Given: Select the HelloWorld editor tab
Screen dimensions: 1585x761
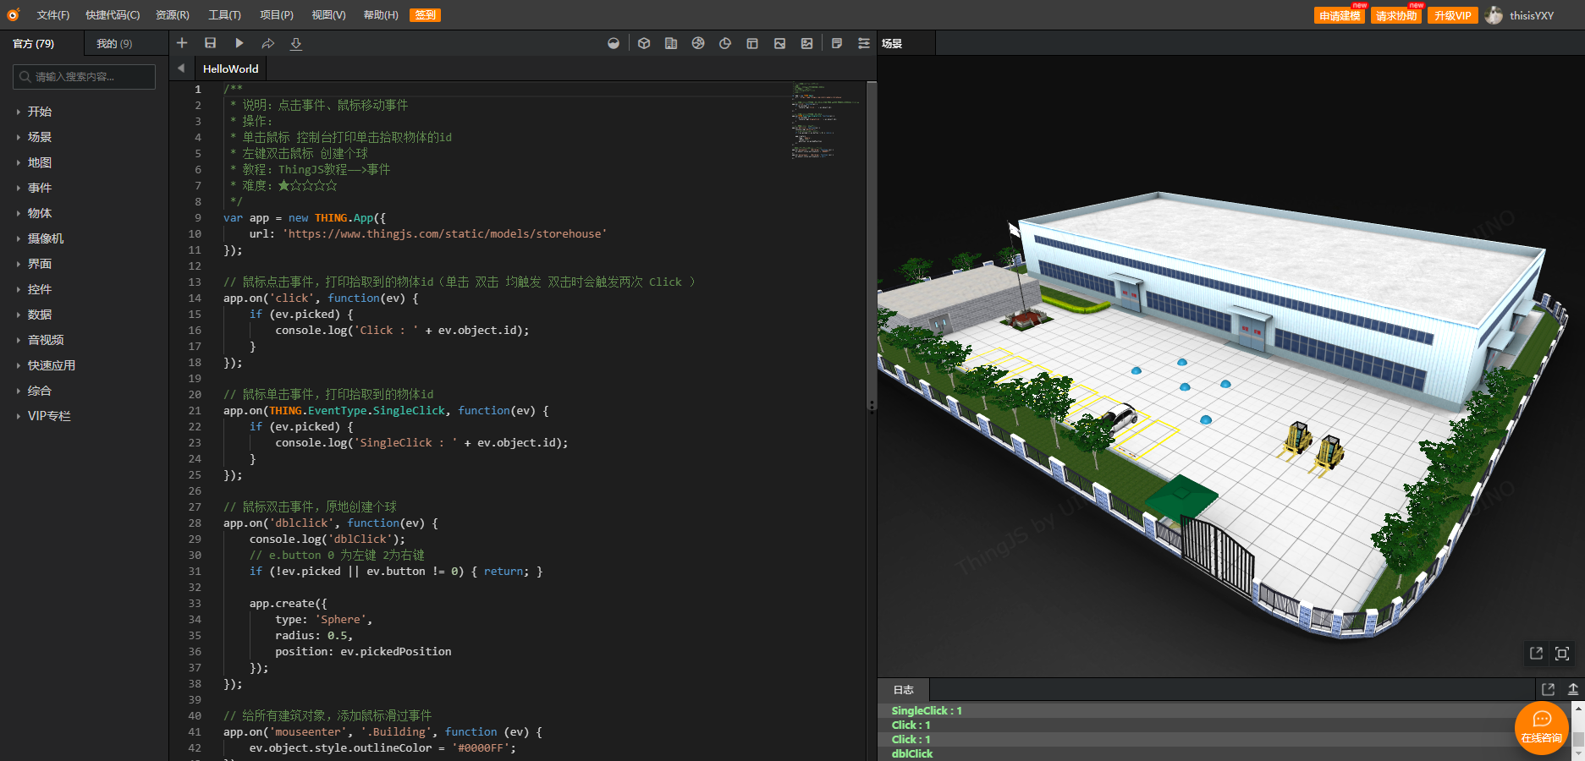Looking at the screenshot, I should 230,68.
